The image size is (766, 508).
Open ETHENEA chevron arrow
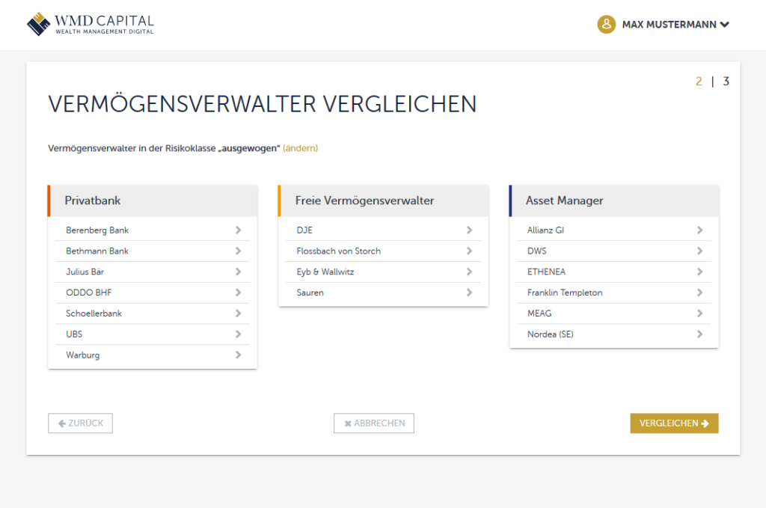[x=699, y=272]
